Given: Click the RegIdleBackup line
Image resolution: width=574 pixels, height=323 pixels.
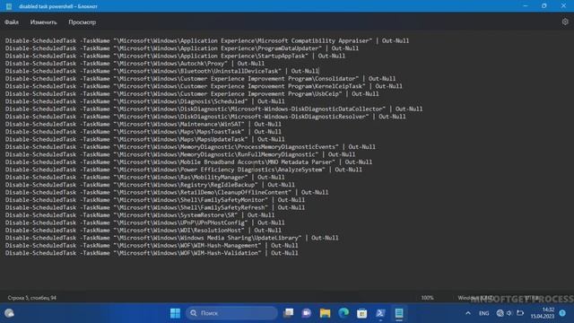Looking at the screenshot, I should coord(150,185).
